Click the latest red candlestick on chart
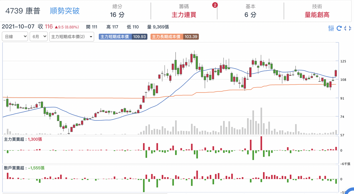The height and width of the screenshot is (194, 354). point(336,73)
